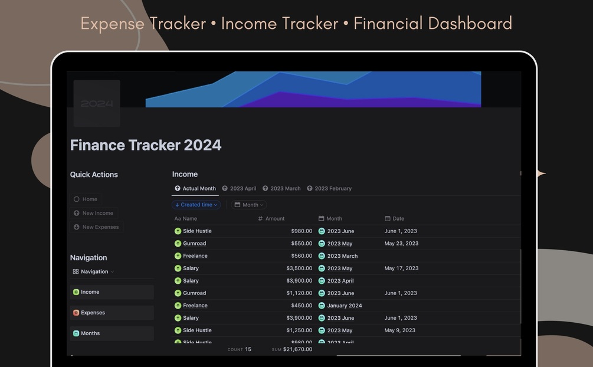Click the $3,500.00 amount cell
The height and width of the screenshot is (367, 593).
[x=299, y=268]
